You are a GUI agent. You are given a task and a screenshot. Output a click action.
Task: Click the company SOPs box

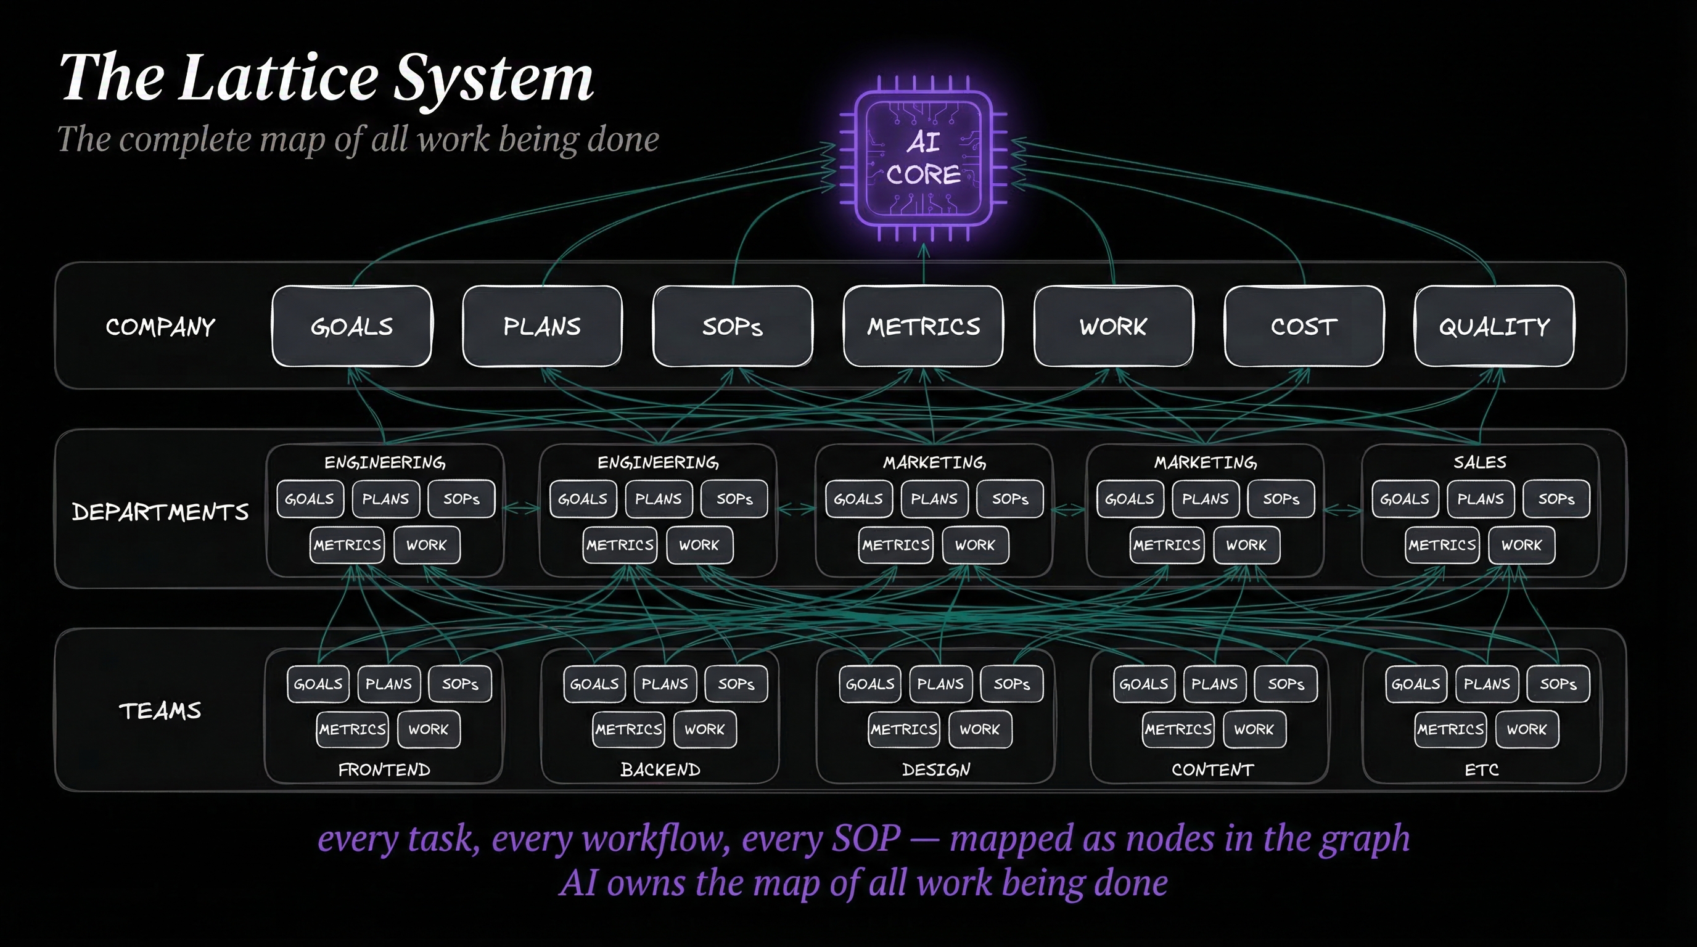click(x=732, y=327)
